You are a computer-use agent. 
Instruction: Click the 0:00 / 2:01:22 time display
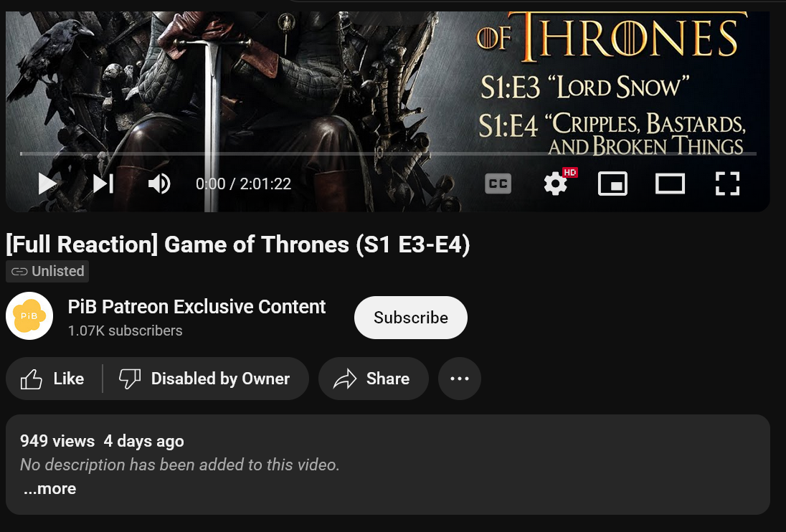[243, 184]
